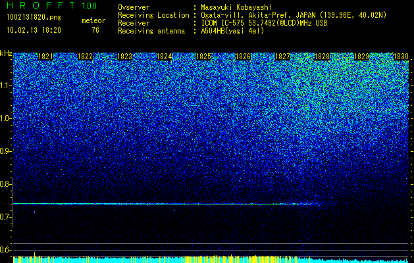Click the 1.0 kHz axis label
The width and height of the screenshot is (414, 263).
6,118
